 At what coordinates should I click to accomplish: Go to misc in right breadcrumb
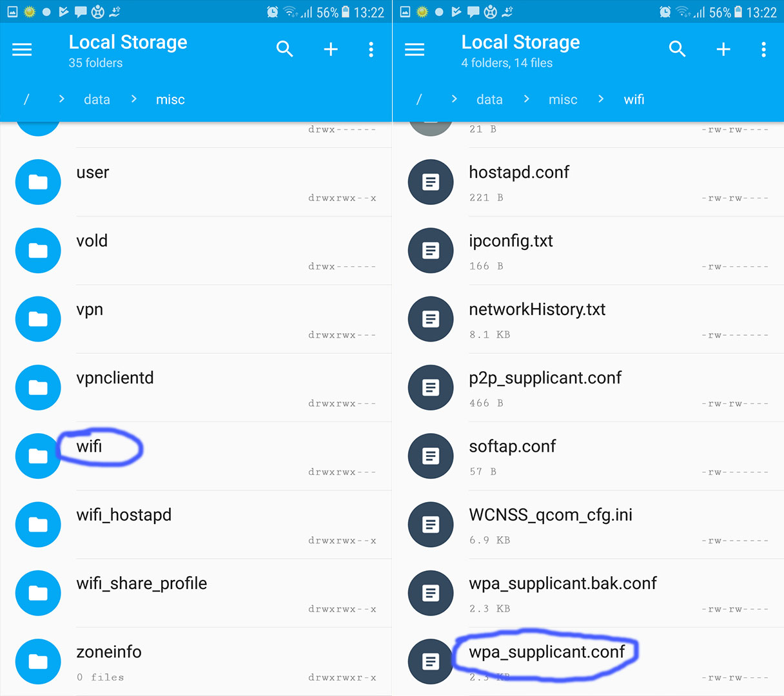[563, 99]
